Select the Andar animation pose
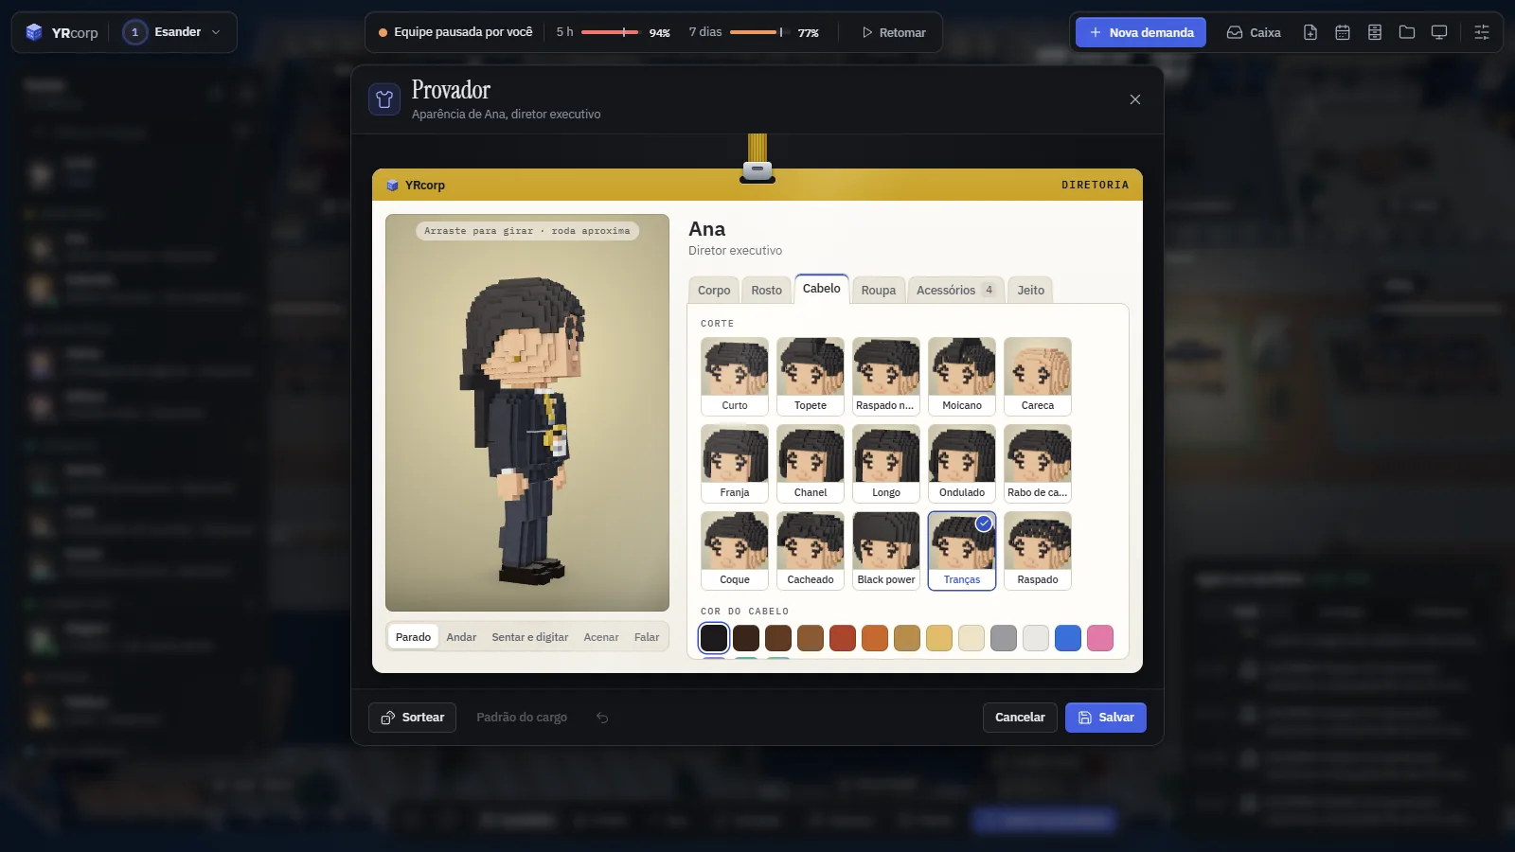Image resolution: width=1515 pixels, height=852 pixels. point(461,637)
